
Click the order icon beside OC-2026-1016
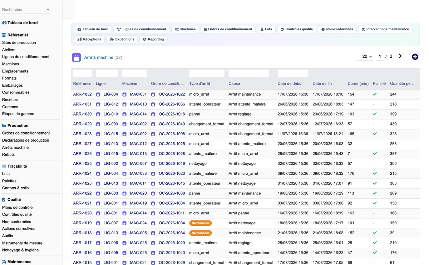pos(153,164)
